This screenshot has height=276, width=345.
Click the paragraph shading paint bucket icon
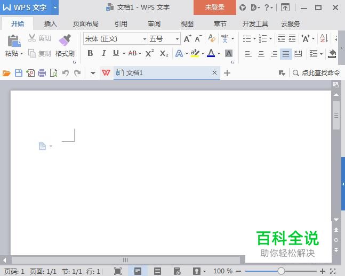coord(332,53)
